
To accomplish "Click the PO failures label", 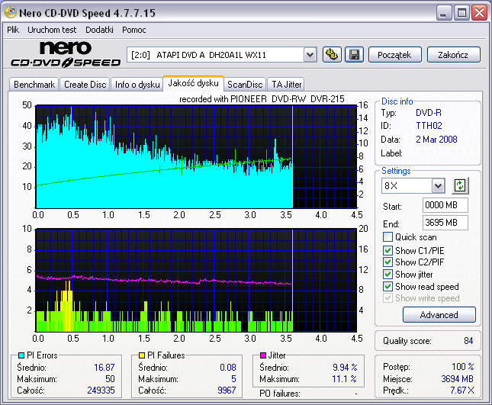I will pyautogui.click(x=280, y=394).
